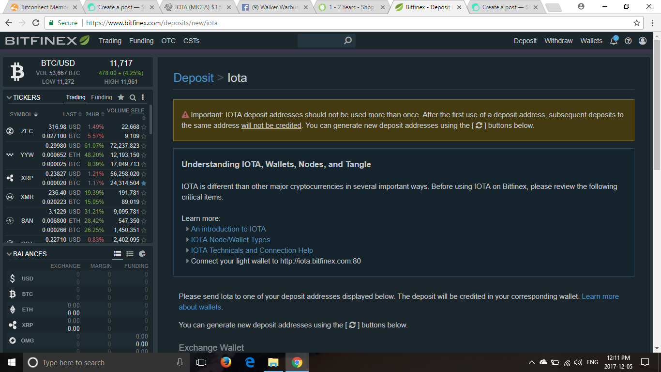Switch to IOTA (MIOTA) browser tab

click(x=197, y=7)
